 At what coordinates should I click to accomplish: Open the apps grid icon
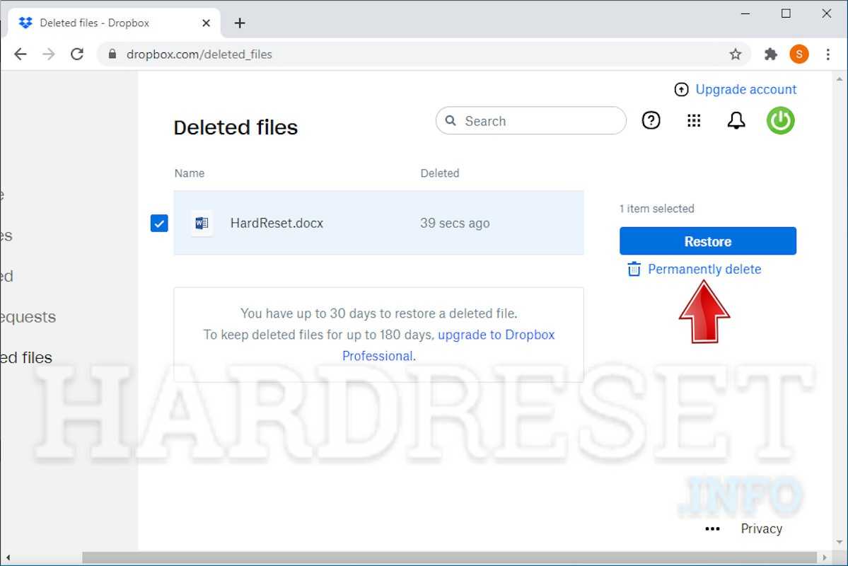(x=694, y=120)
